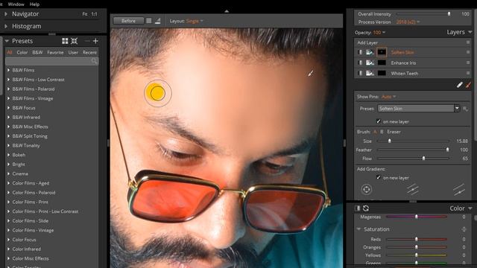Screen dimensions: 477x268
Task: Click the minus icon in Presets header
Action: [87, 41]
